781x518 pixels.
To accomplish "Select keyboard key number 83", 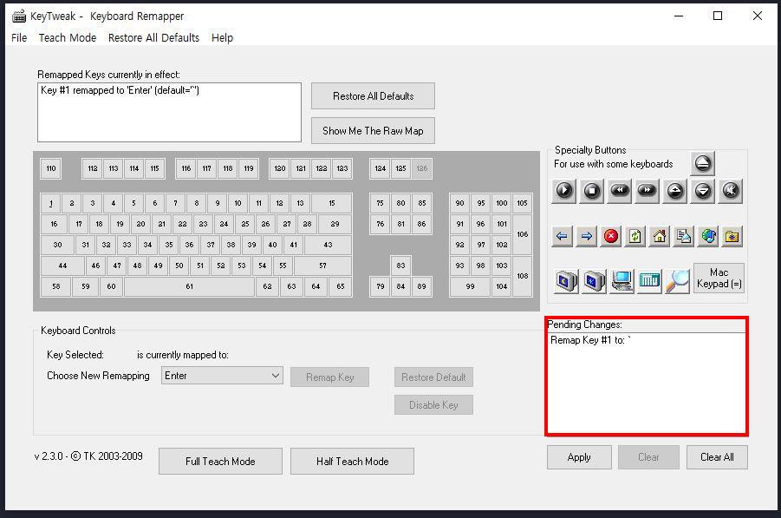I will tap(401, 266).
